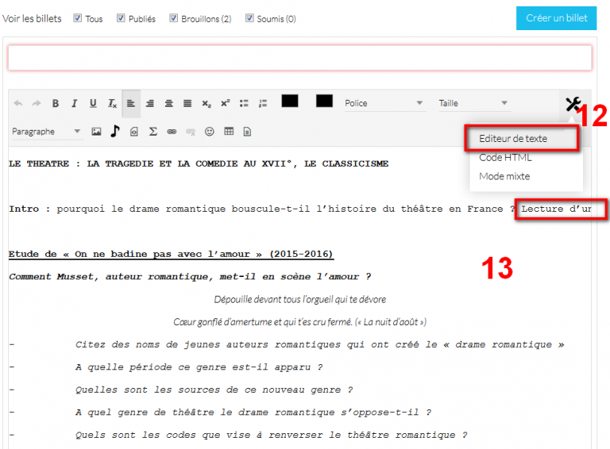Insert an audio file with music note icon
The height and width of the screenshot is (449, 610).
tap(114, 131)
